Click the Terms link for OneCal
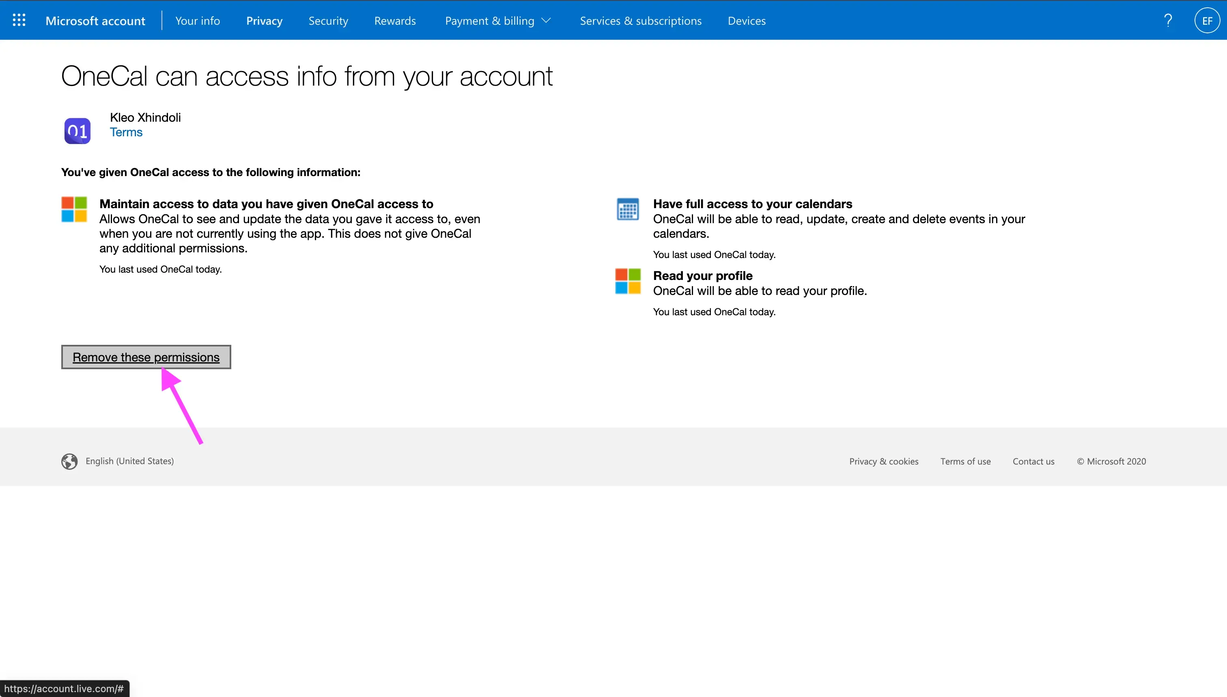 (x=127, y=132)
